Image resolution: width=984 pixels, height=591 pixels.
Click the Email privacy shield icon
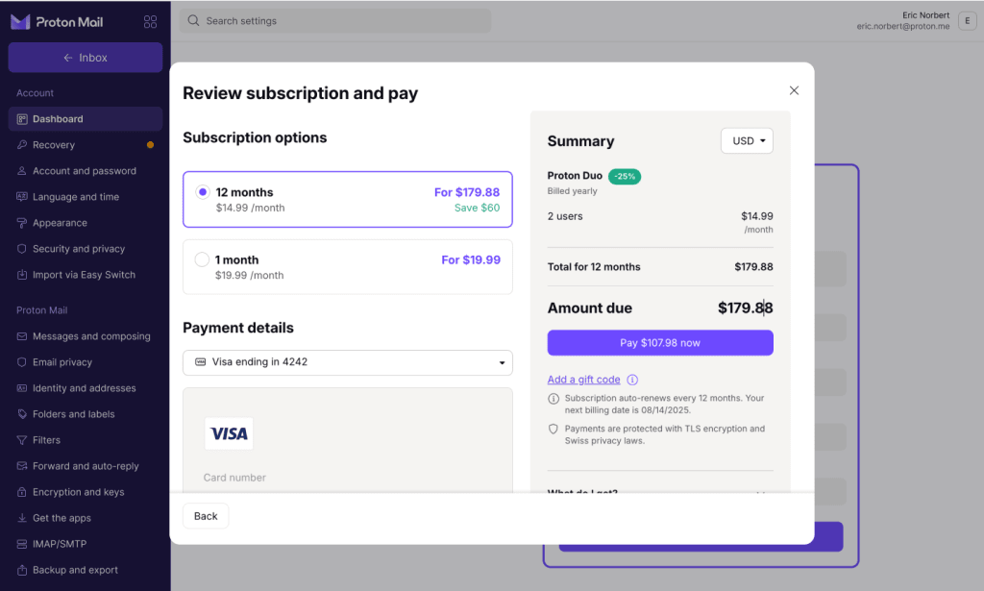click(22, 362)
